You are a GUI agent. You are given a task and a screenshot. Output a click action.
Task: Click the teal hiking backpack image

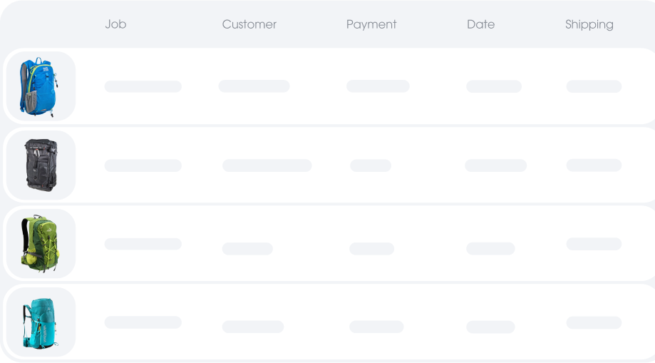[x=41, y=322]
